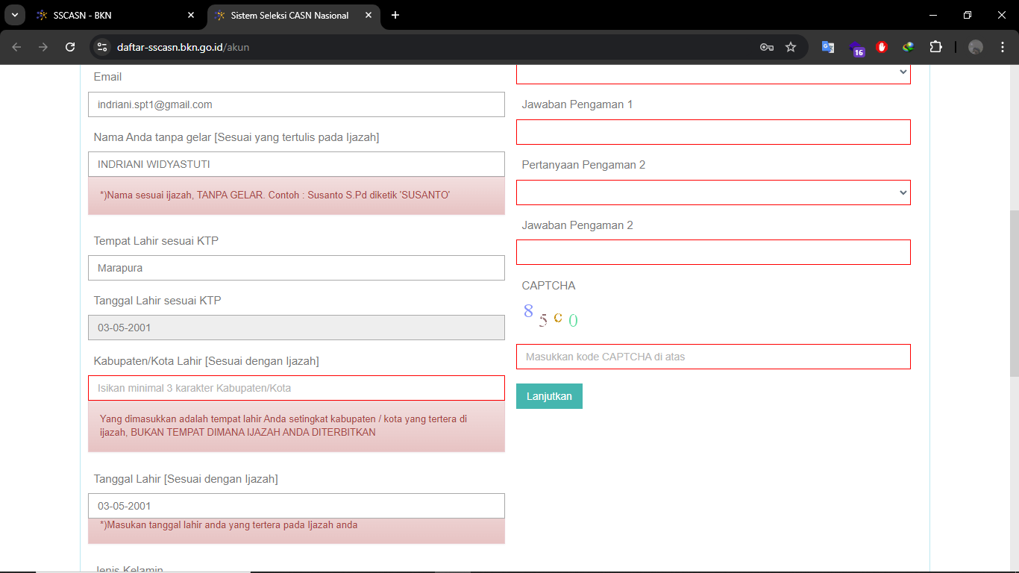
Task: Close the Sistem Seleksi CASN Nasional tab
Action: 369,15
